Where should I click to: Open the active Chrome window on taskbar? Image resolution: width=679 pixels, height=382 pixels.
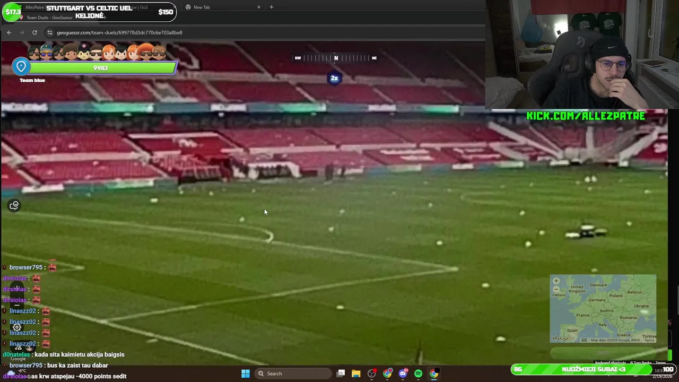tap(434, 374)
